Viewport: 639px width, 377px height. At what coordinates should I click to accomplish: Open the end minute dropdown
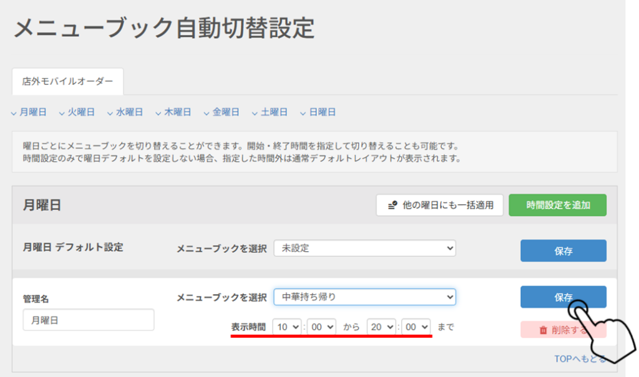click(416, 327)
